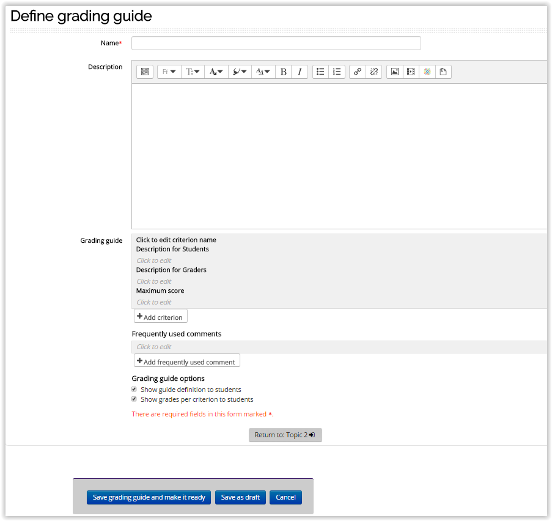This screenshot has height=521, width=552.
Task: Insert an unordered bullet list
Action: pyautogui.click(x=320, y=72)
